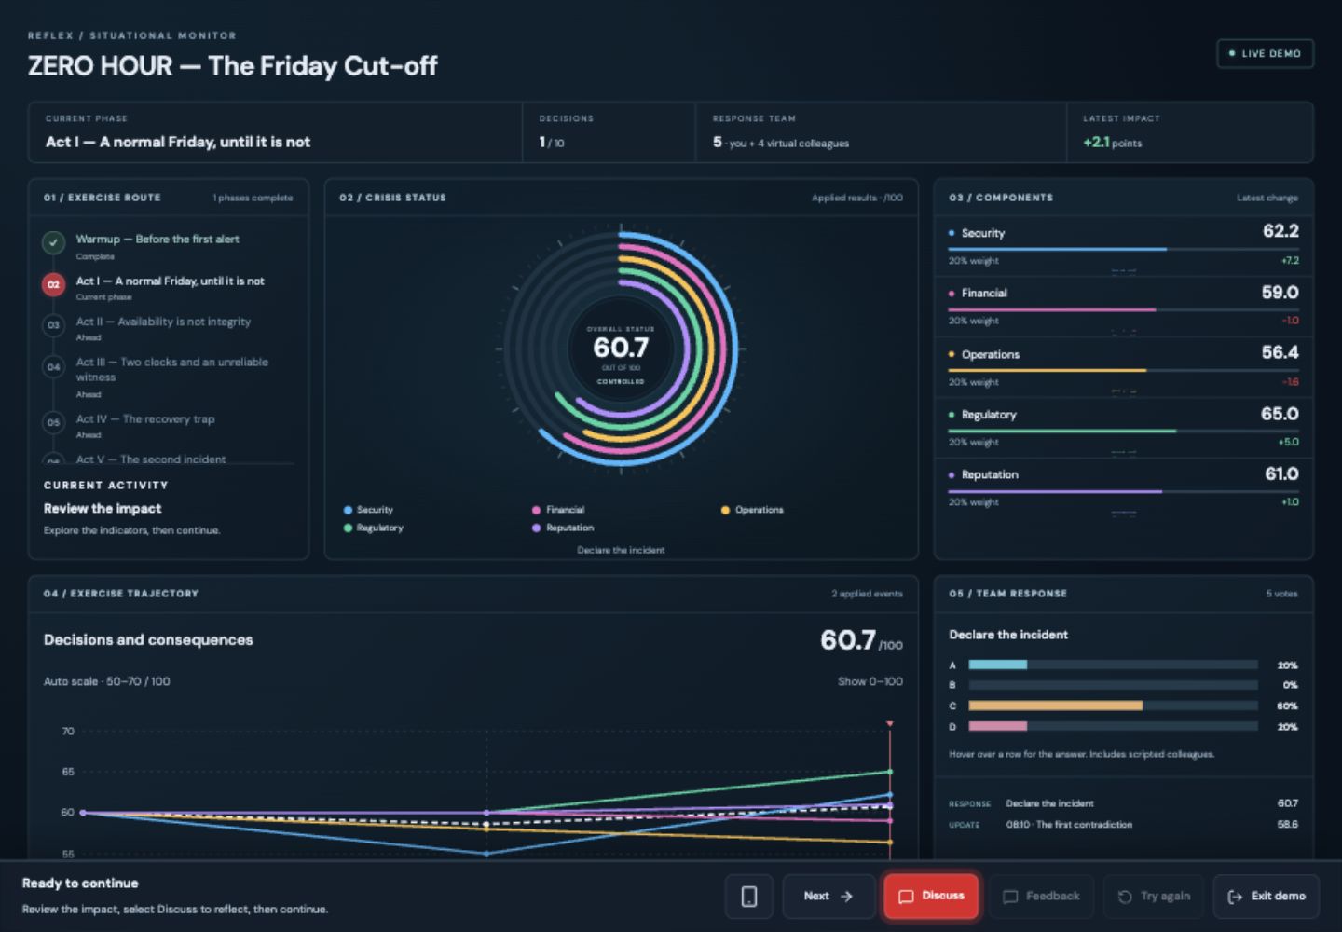Viewport: 1342px width, 932px height.
Task: Click the 60.7 overall status center
Action: [621, 348]
